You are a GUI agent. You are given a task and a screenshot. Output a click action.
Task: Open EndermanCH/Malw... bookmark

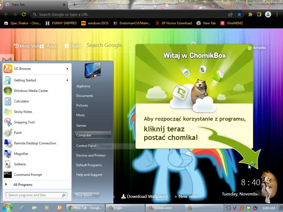pos(132,23)
